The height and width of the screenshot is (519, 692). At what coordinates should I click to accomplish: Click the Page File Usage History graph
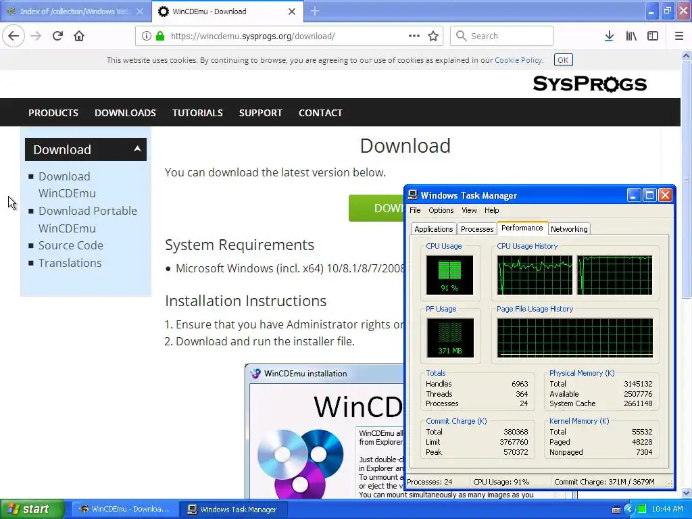(574, 338)
